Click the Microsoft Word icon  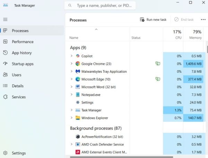[x=78, y=87]
